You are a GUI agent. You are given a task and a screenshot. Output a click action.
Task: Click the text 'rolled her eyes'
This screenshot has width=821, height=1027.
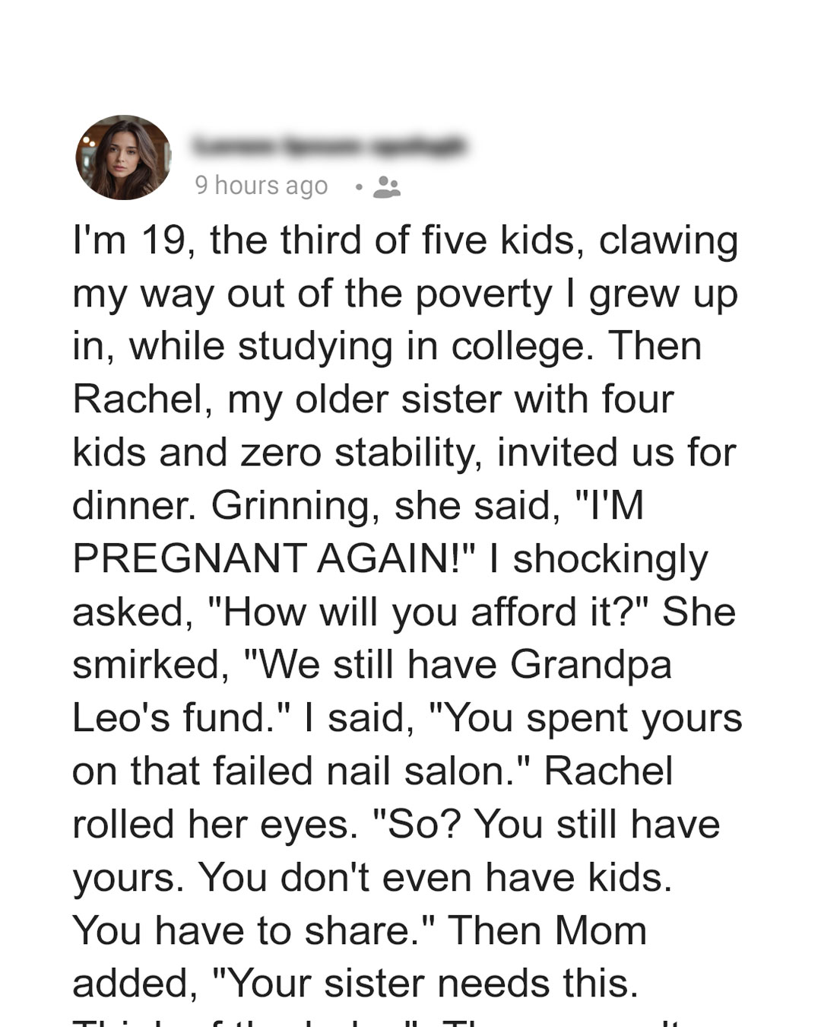215,825
